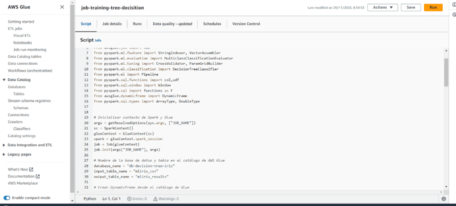Screen dimensions: 456x206
Task: Click the second icon in right edge panel
Action: (x=453, y=15)
